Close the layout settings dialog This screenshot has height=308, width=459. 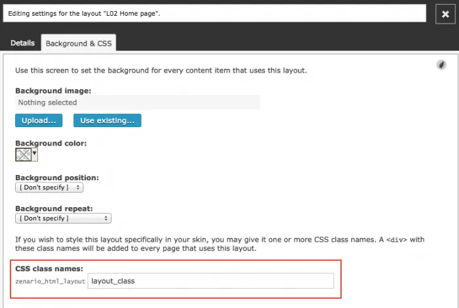pyautogui.click(x=445, y=14)
